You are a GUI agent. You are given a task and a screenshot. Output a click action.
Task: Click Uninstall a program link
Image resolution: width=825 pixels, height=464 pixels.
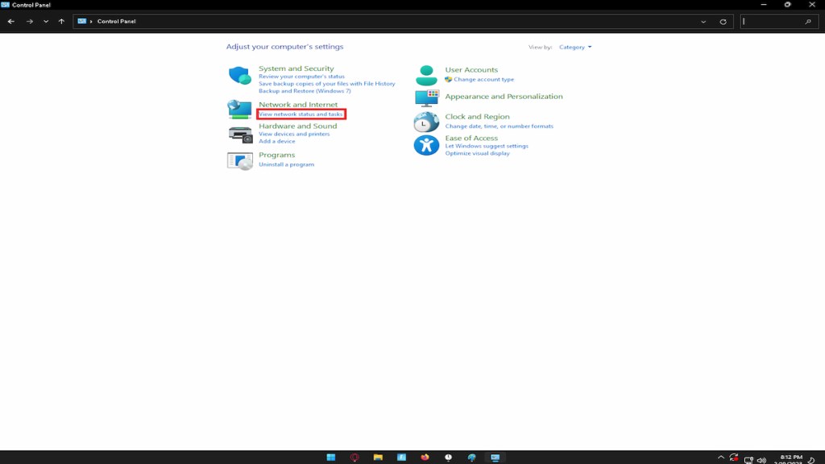tap(286, 164)
